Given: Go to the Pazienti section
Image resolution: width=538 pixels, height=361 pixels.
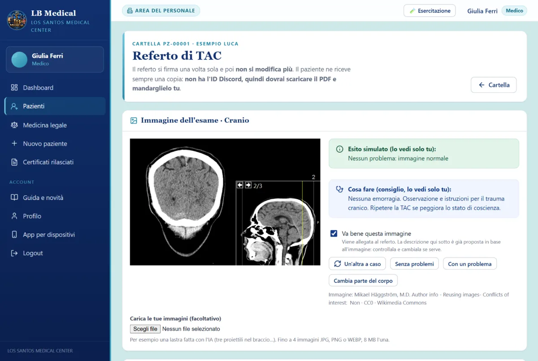Looking at the screenshot, I should [x=55, y=106].
